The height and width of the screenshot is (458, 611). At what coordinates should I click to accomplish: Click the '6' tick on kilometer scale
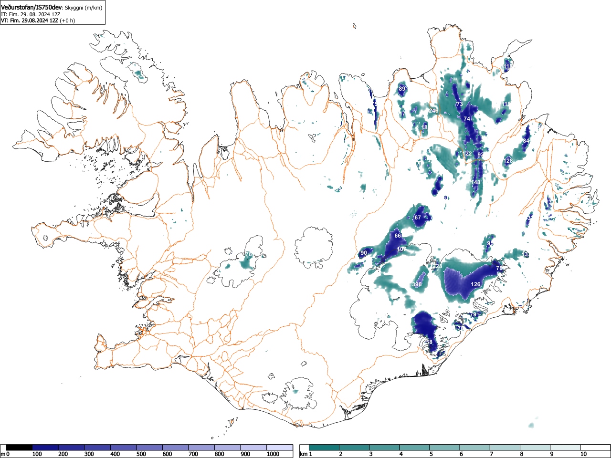tap(461, 454)
